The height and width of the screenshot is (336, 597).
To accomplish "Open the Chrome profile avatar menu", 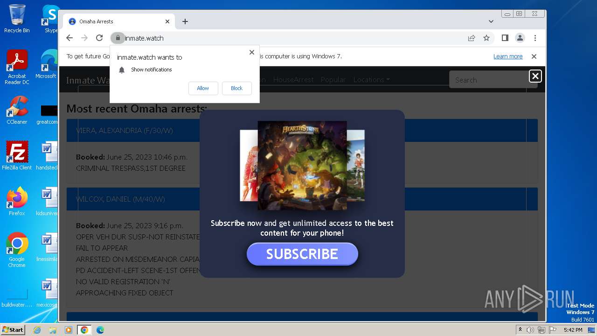I will 520,38.
